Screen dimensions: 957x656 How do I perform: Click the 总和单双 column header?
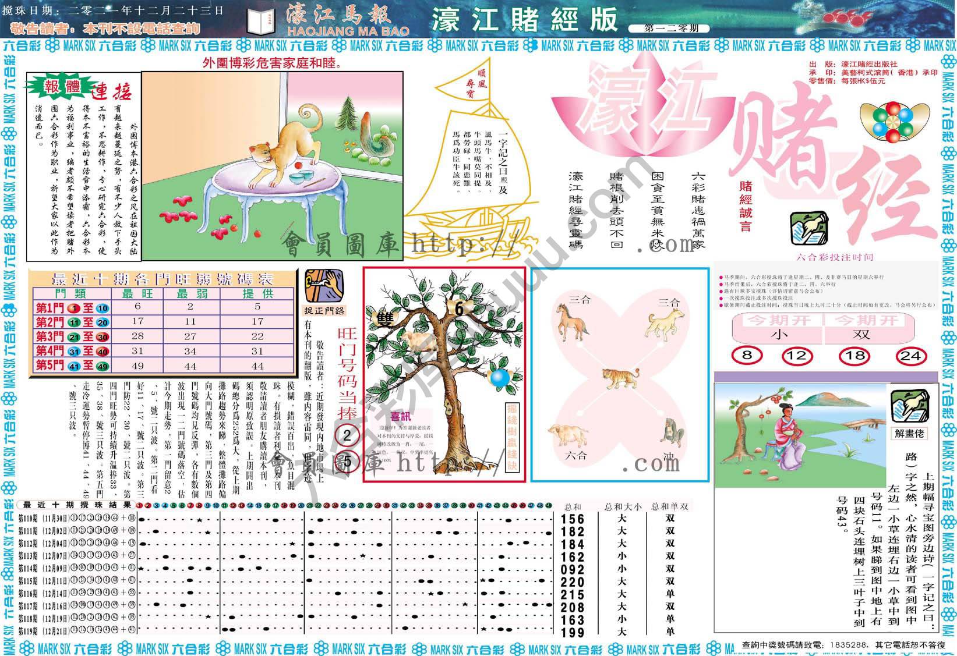[x=670, y=506]
